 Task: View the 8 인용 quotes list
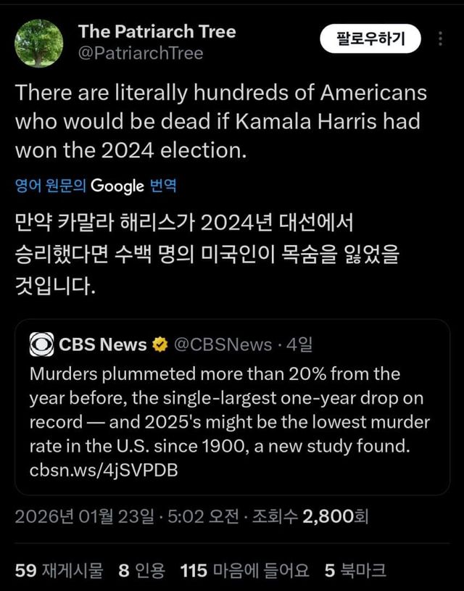click(141, 571)
